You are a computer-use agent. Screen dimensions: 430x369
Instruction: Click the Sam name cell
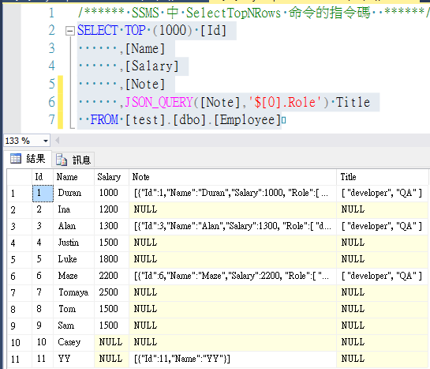click(x=73, y=326)
